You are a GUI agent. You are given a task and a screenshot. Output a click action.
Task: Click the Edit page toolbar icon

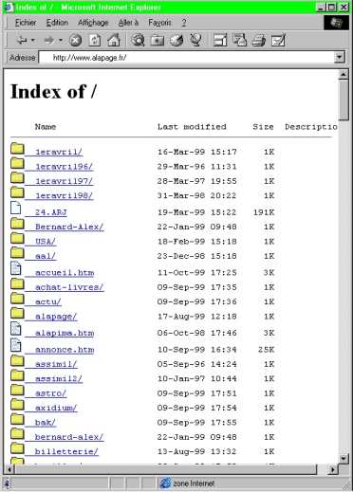[278, 41]
